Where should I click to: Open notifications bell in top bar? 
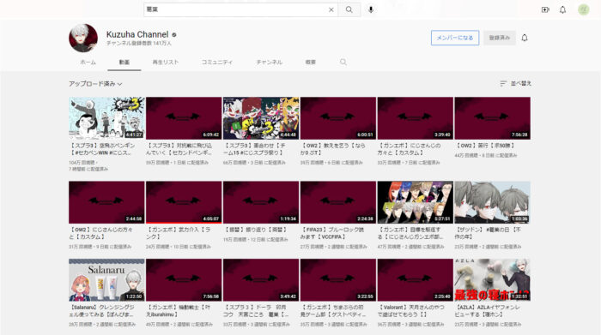click(x=562, y=9)
